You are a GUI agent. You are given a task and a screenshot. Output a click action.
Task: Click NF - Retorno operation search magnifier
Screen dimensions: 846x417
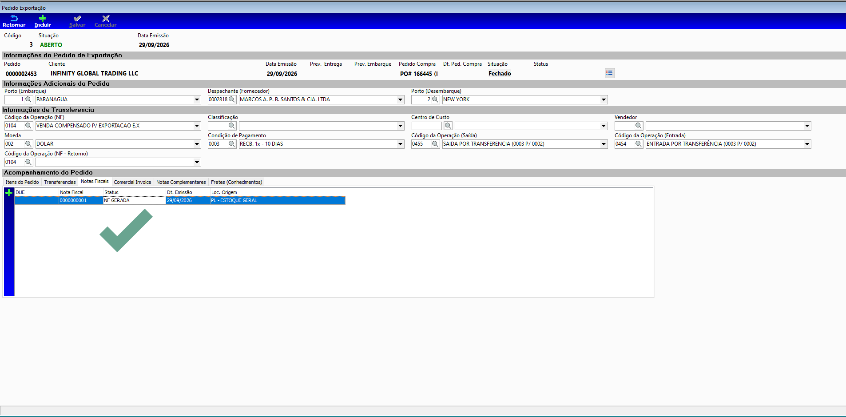[x=28, y=162]
